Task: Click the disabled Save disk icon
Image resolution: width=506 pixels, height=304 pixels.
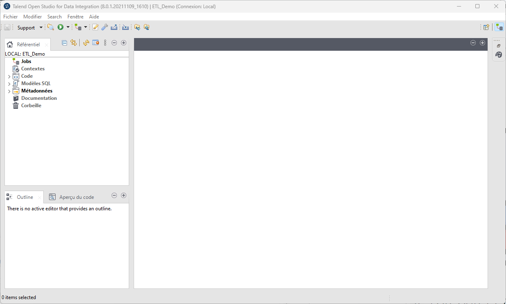Action: pos(7,27)
